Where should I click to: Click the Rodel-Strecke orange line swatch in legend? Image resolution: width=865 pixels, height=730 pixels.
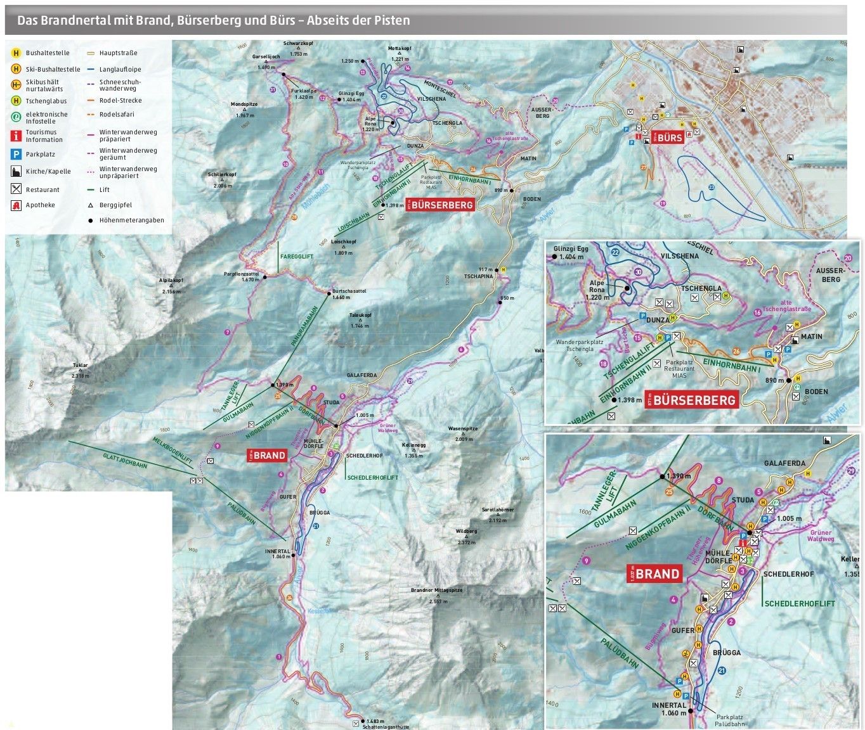[91, 101]
